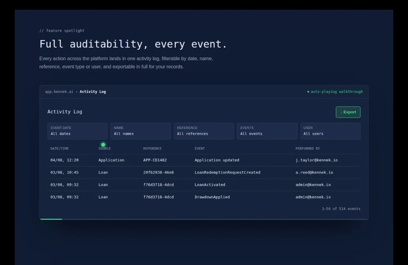This screenshot has width=408, height=265.
Task: Click the 03/08, 10:45 date cell
Action: (64, 172)
